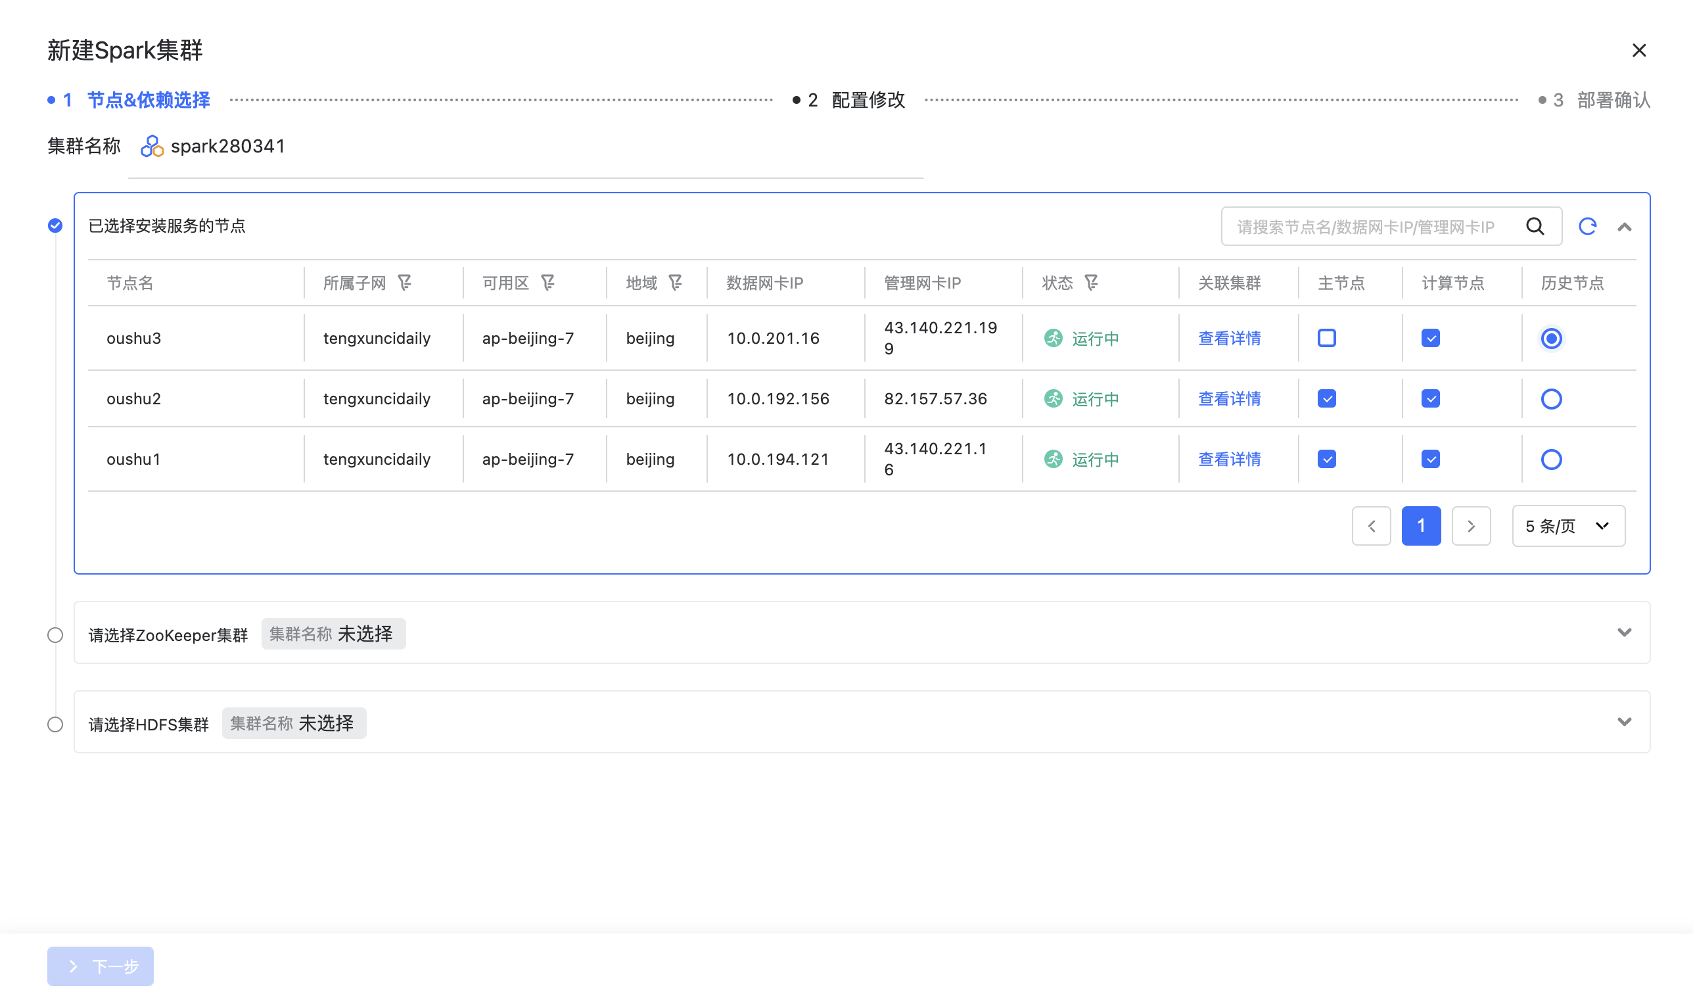
Task: Click node name oushu3
Action: (x=133, y=338)
